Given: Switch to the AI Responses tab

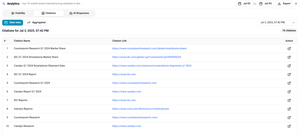Looking at the screenshot, I should point(79,13).
